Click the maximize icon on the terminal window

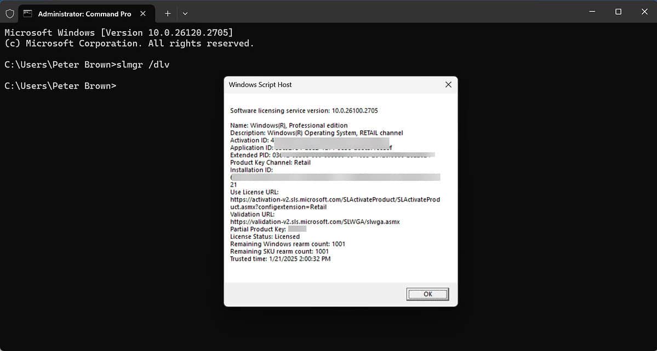click(619, 11)
